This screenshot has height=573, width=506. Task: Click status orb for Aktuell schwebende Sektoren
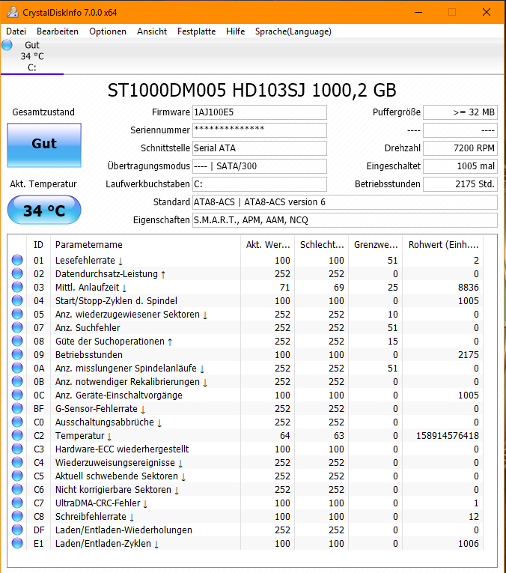click(x=17, y=476)
